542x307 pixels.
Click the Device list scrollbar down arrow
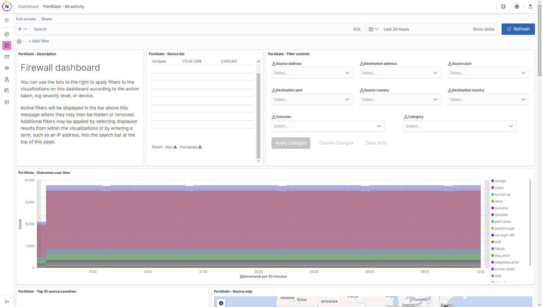click(x=258, y=161)
